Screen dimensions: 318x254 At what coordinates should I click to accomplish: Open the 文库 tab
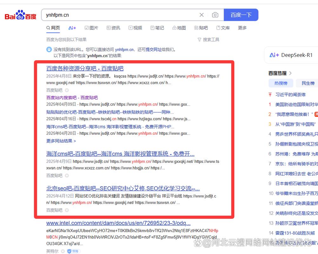click(223, 28)
